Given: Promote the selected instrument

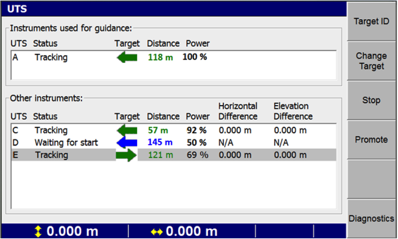Looking at the screenshot, I should [371, 139].
